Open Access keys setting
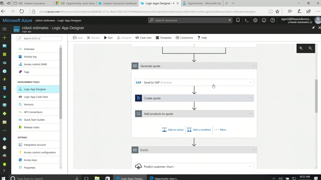 point(38,160)
